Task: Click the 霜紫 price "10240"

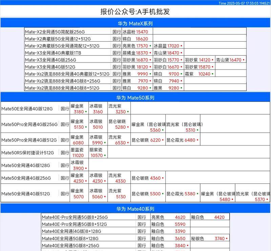Action: click(x=204, y=74)
